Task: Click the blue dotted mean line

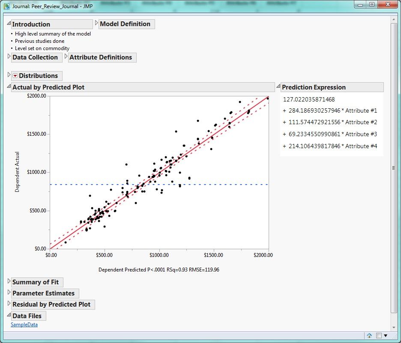Action: click(159, 184)
